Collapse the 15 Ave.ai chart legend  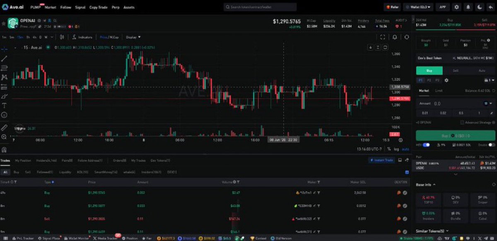click(15, 48)
